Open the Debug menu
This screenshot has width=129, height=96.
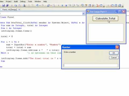coord(23,1)
